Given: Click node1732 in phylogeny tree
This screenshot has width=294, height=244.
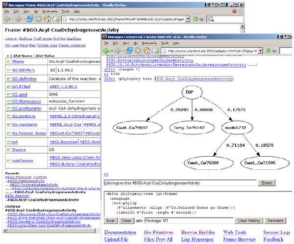Looking at the screenshot, I should [x=237, y=128].
